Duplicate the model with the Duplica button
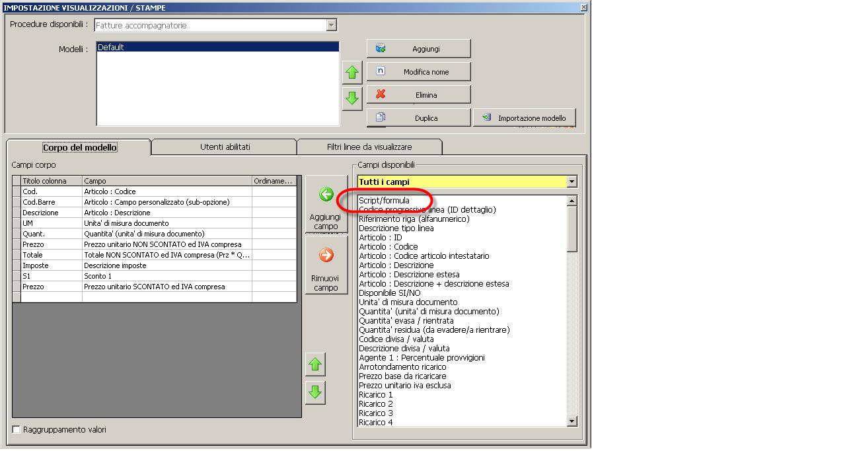Viewport: 851px width, 451px height. (418, 118)
